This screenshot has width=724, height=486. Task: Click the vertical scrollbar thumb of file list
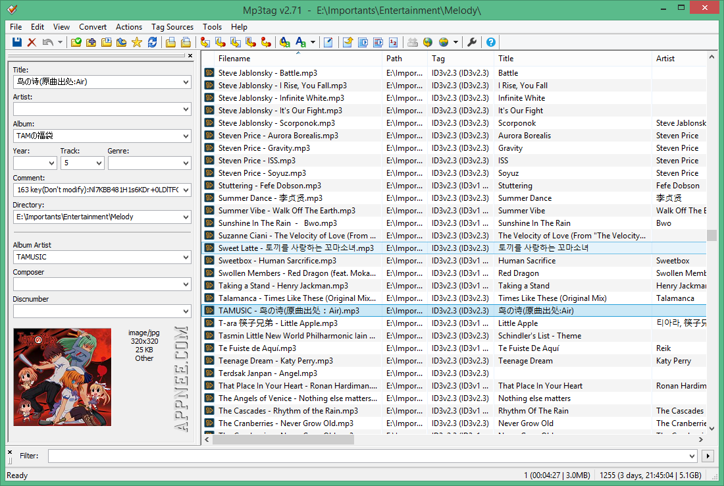(x=711, y=235)
